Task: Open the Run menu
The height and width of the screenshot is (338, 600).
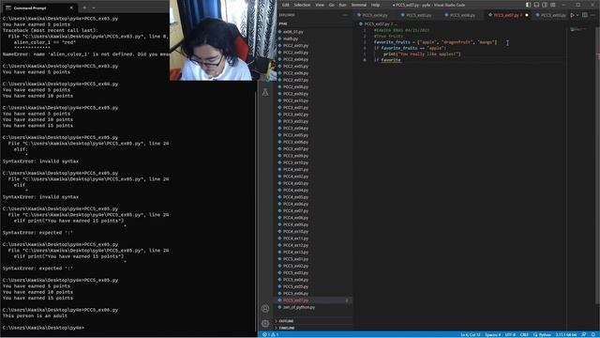Action: click(342, 5)
